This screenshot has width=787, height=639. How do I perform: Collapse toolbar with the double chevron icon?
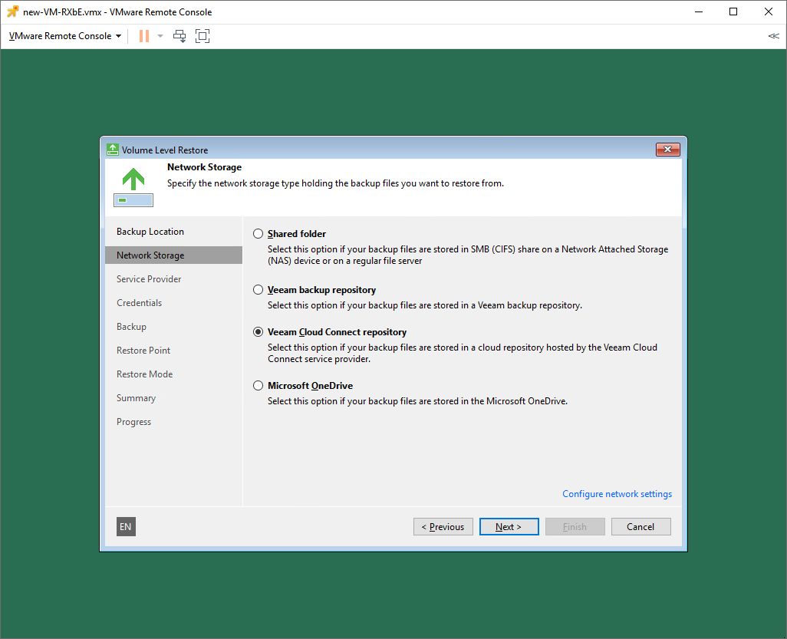tap(773, 36)
